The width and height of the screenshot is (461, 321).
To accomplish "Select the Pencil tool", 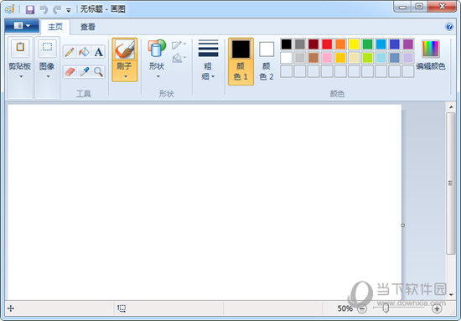I will tap(70, 52).
